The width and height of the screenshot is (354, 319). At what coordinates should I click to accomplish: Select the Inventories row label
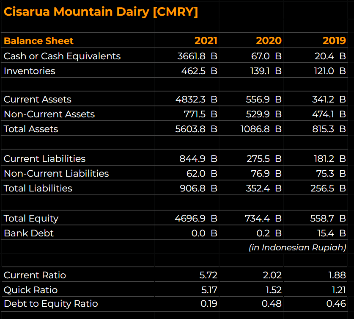click(x=29, y=71)
